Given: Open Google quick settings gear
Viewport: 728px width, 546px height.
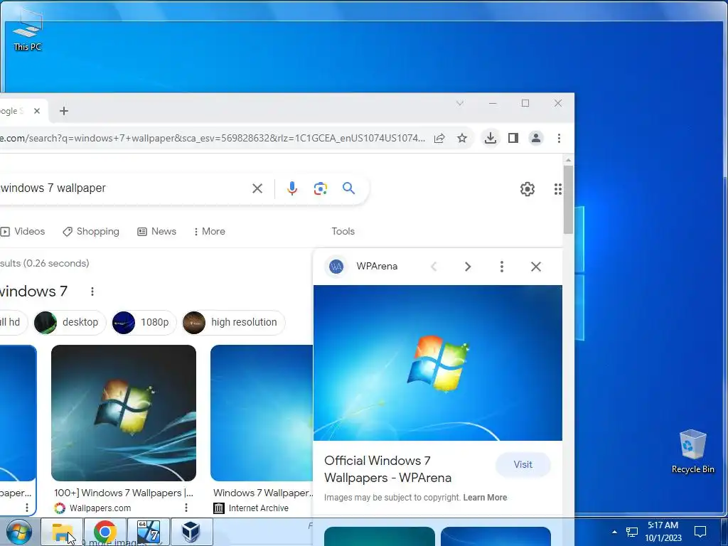Looking at the screenshot, I should (528, 189).
